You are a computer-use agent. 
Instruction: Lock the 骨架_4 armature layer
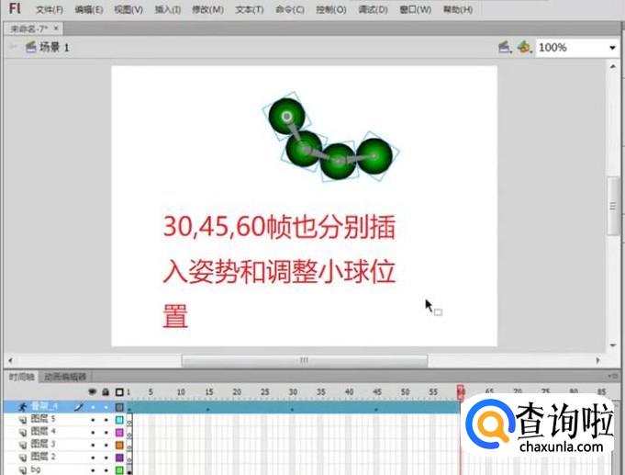point(106,407)
